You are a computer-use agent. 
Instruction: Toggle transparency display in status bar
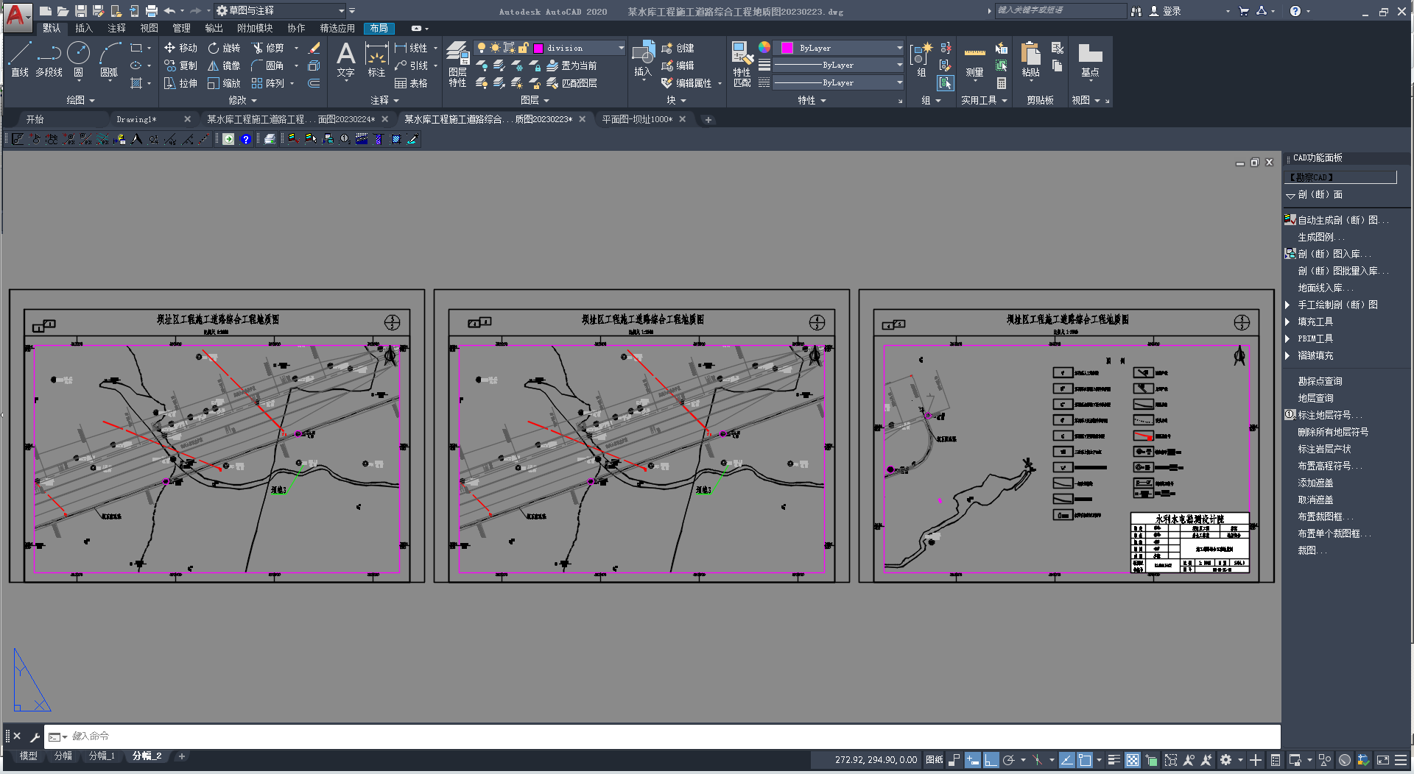[x=1133, y=760]
